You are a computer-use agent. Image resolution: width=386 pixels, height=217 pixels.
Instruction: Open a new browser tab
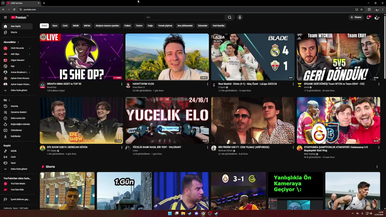(x=44, y=3)
